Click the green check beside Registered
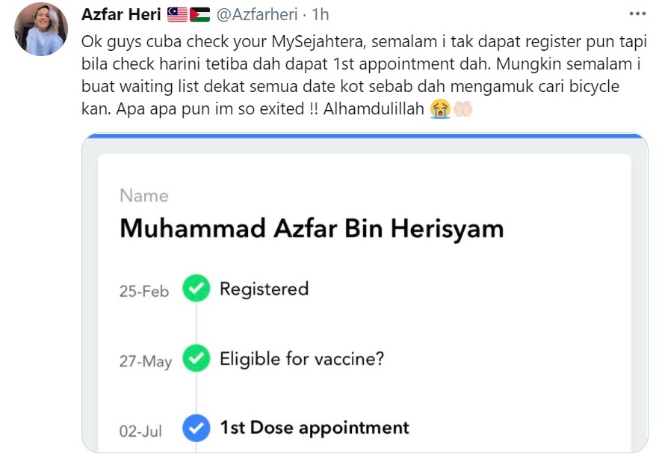Screen dimensions: 662x454 [x=197, y=288]
